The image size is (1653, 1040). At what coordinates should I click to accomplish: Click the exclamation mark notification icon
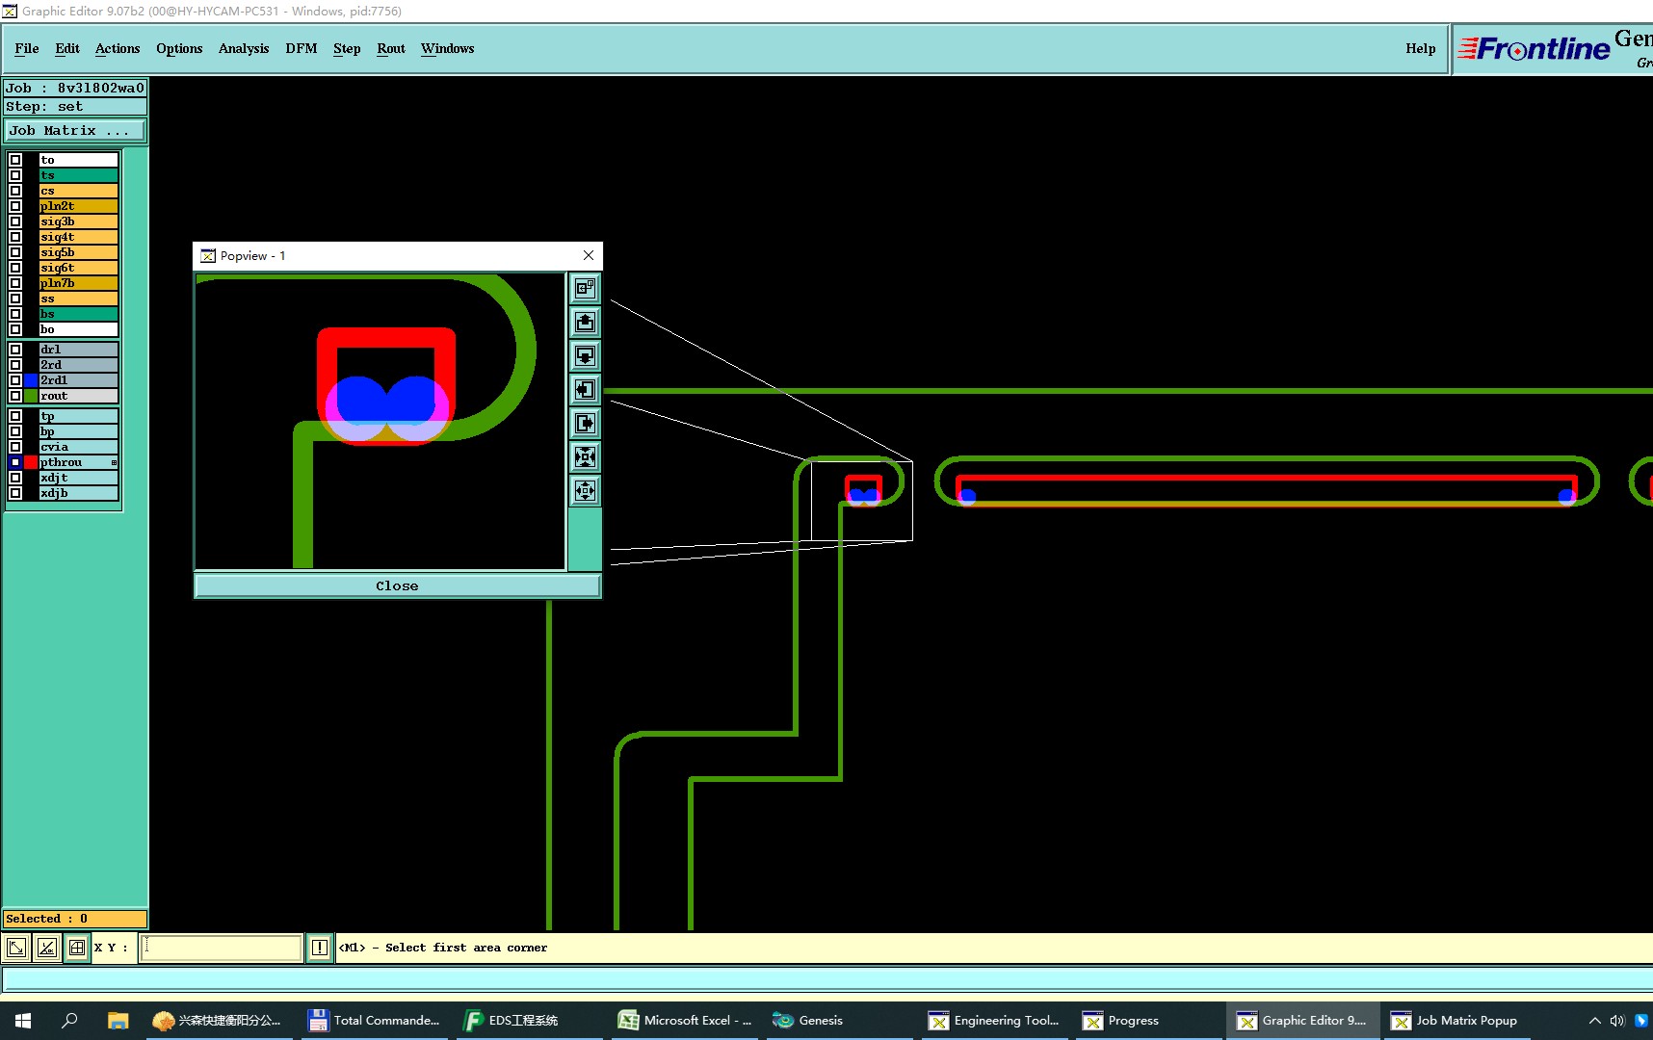click(320, 948)
